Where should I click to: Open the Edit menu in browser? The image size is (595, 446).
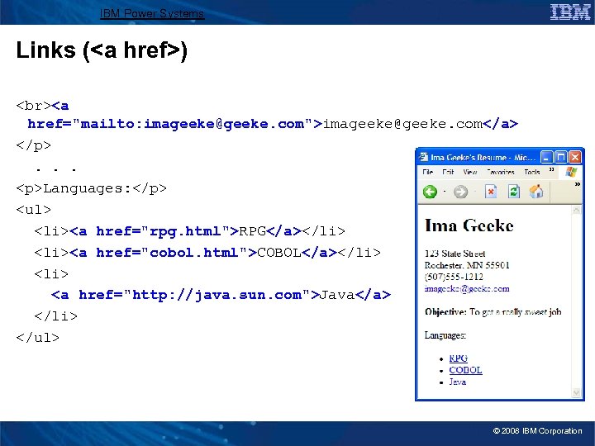[x=448, y=172]
